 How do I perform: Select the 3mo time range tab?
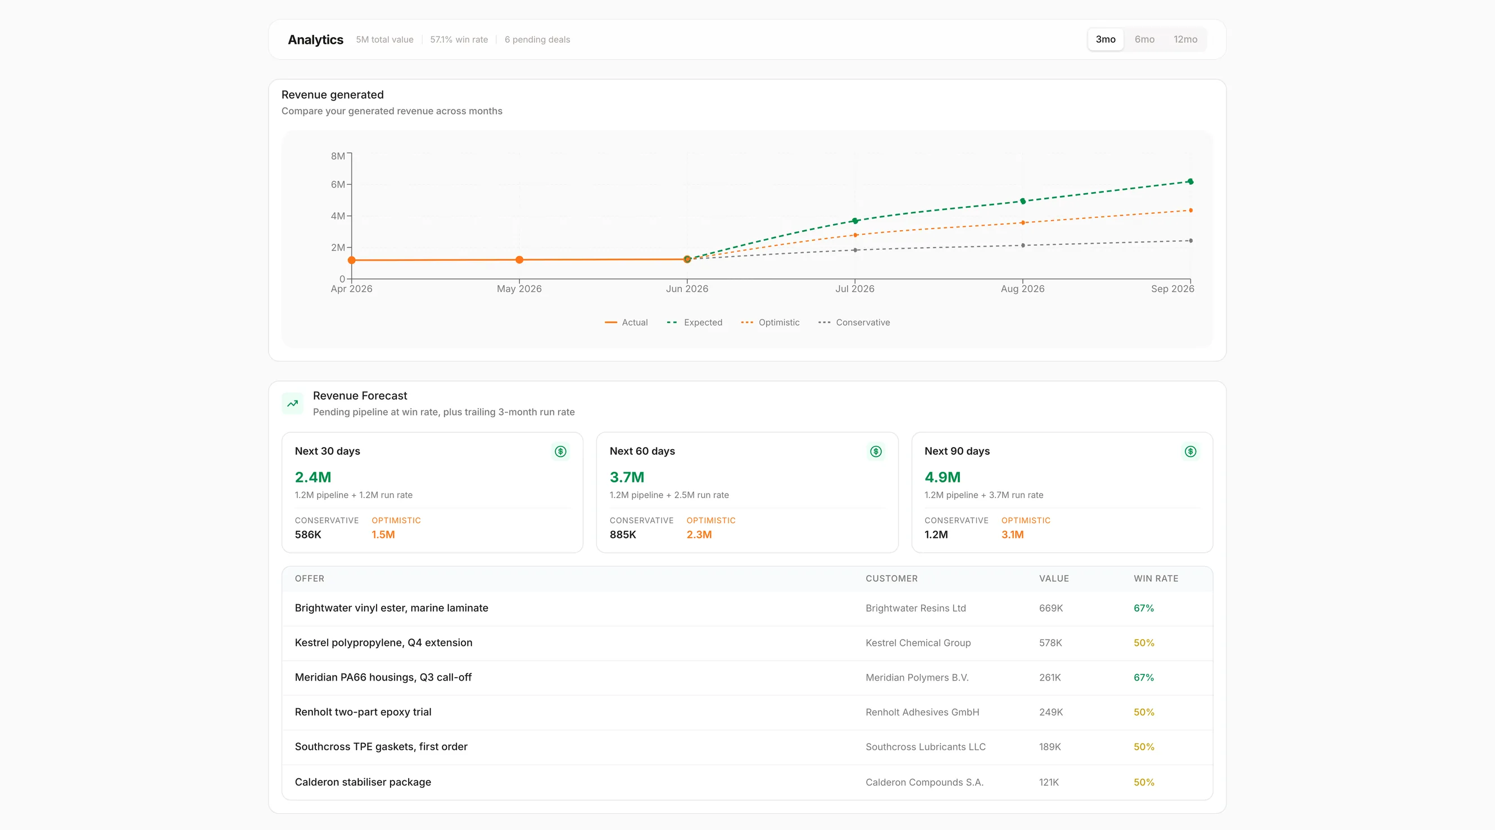coord(1105,39)
